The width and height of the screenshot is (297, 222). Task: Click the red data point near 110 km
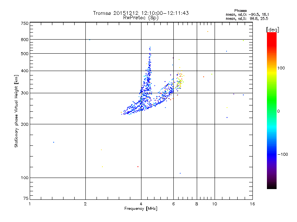click(x=138, y=167)
